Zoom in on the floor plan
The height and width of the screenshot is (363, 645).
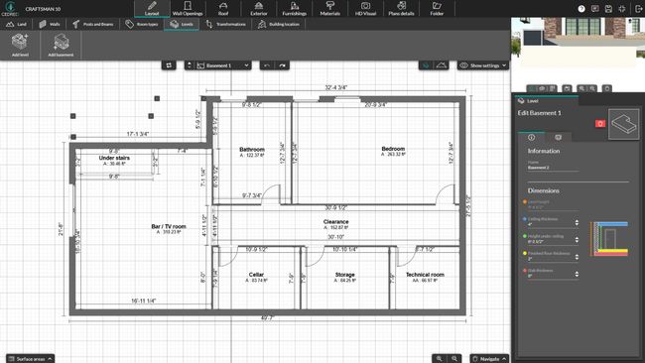(439, 358)
